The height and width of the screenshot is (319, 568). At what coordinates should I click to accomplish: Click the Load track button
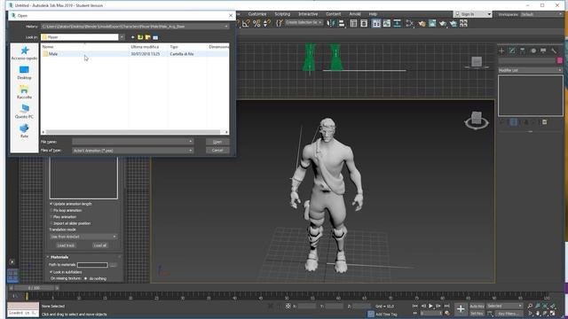pyautogui.click(x=66, y=245)
